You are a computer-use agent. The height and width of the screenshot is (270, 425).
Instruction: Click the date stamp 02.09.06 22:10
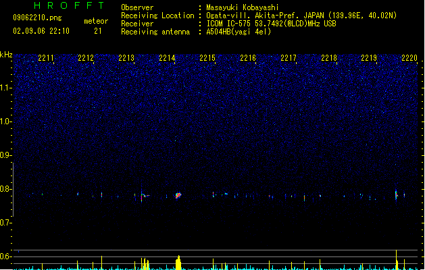coord(41,31)
